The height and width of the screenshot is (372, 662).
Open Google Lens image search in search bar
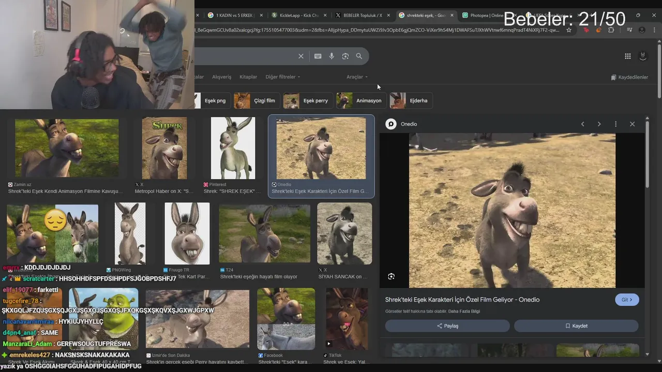pyautogui.click(x=345, y=56)
